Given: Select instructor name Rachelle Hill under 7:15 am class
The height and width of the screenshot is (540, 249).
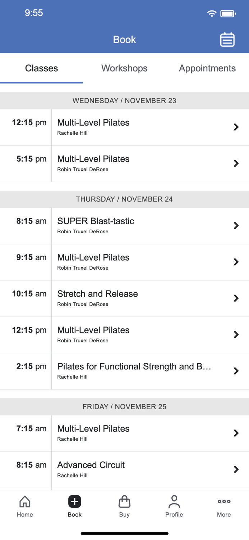Looking at the screenshot, I should (x=72, y=439).
